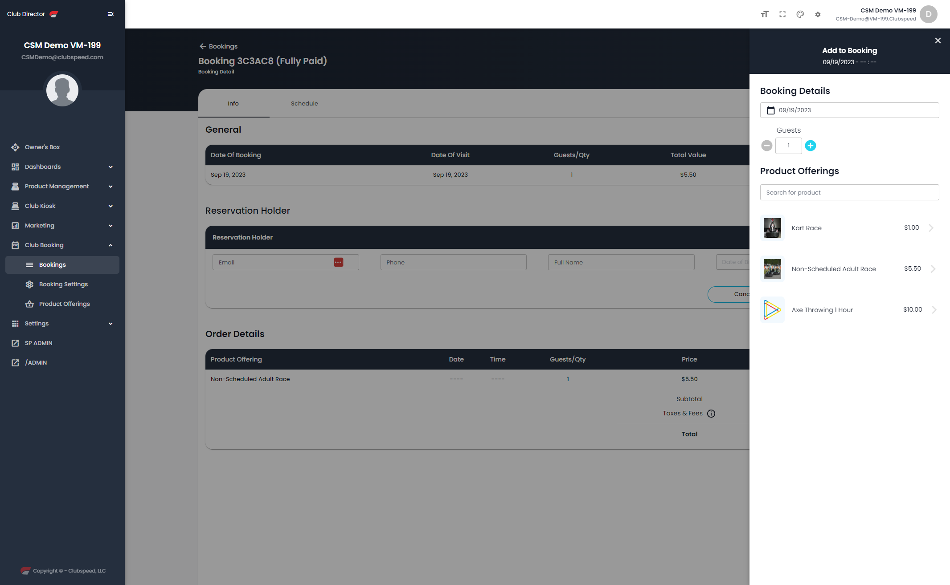Open Product Offerings submenu item

62,304
